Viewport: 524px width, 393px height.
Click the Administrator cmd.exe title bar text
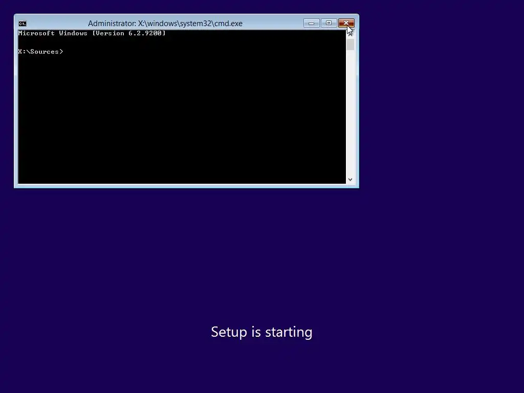point(165,24)
